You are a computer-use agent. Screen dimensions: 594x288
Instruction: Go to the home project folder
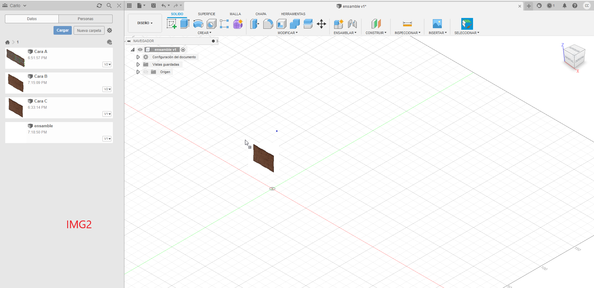point(7,42)
